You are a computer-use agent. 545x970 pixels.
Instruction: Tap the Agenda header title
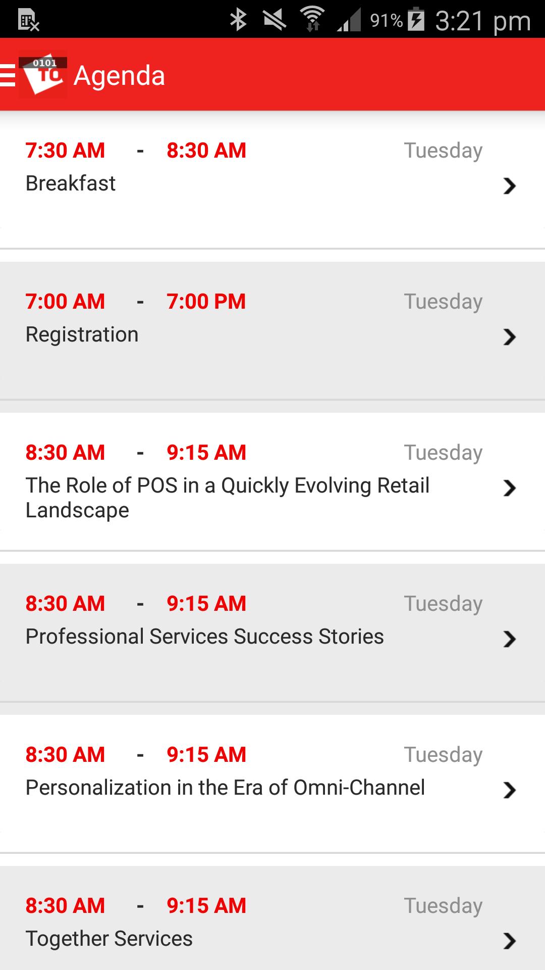[x=119, y=76]
